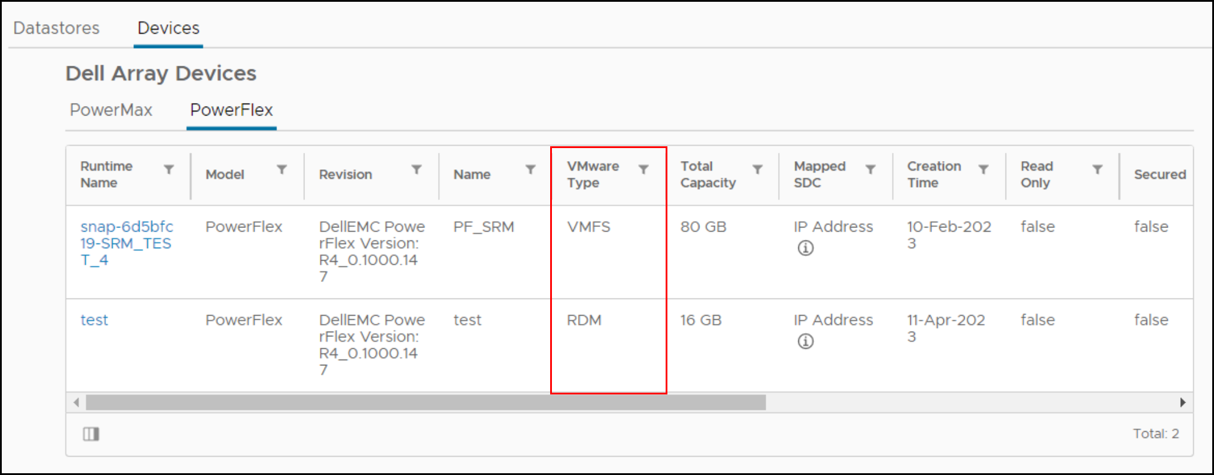Open the Mapped SDC column filter
Image resolution: width=1214 pixels, height=475 pixels.
pyautogui.click(x=871, y=169)
